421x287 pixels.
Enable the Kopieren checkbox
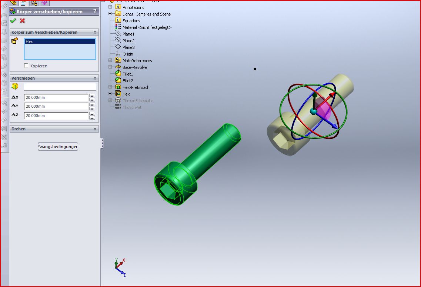point(26,66)
